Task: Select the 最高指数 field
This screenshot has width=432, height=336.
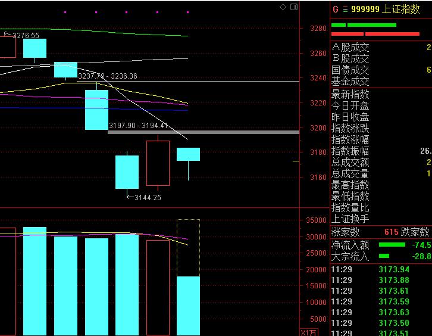Action: pyautogui.click(x=381, y=185)
